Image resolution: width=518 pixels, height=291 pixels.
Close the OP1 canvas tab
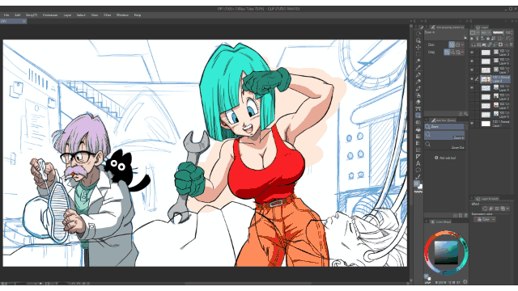[23, 21]
